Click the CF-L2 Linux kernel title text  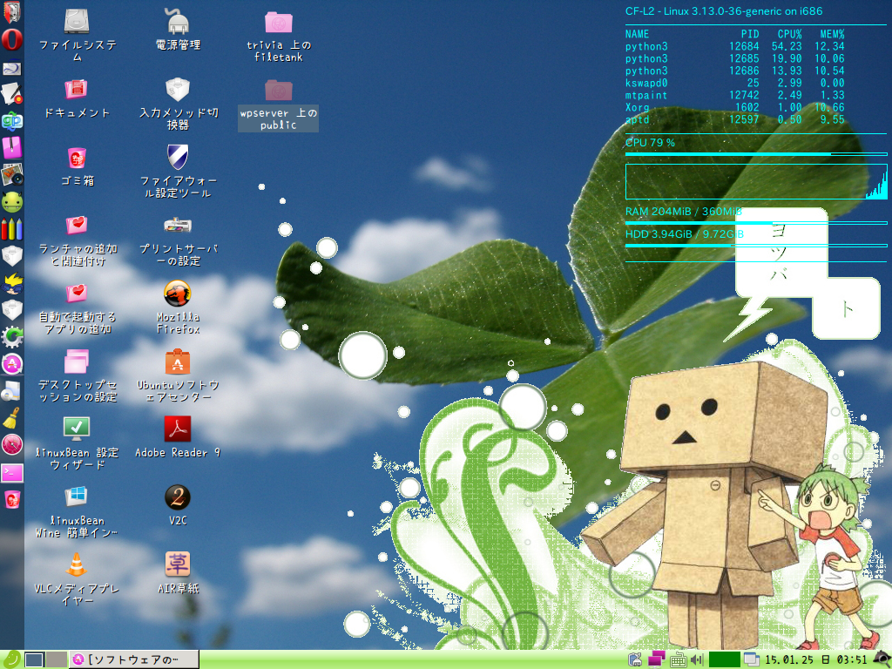(x=724, y=11)
